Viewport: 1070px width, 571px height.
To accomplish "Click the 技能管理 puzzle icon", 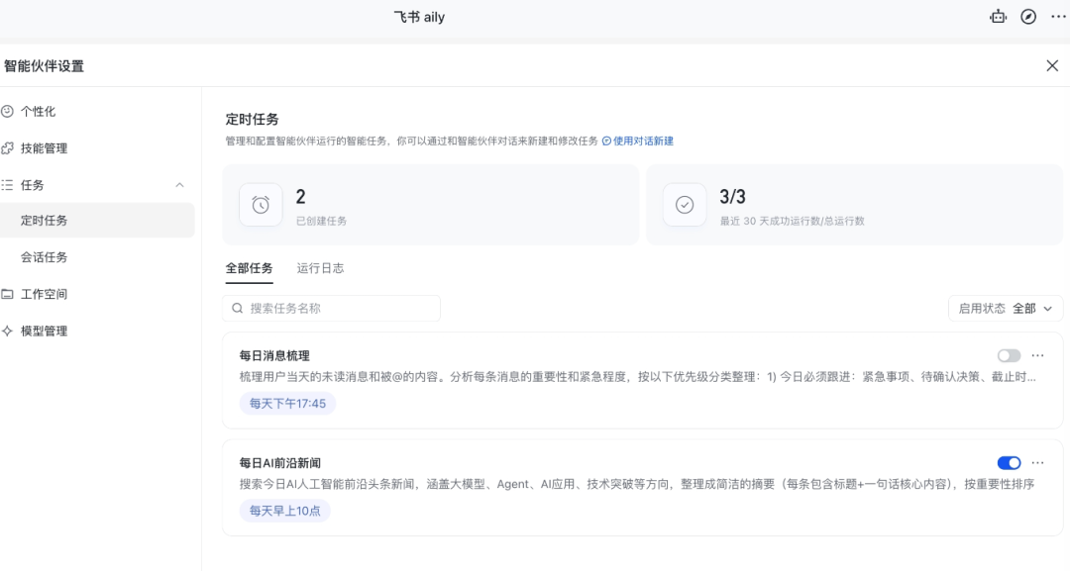I will click(9, 148).
